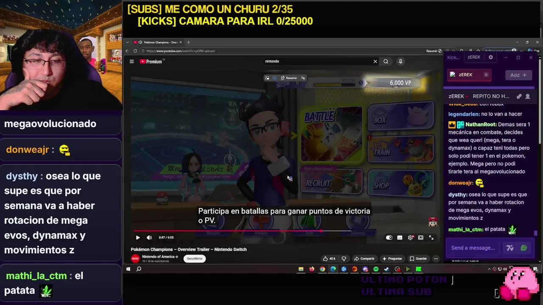
Task: Seek on the red video progress bar
Action: (227, 231)
